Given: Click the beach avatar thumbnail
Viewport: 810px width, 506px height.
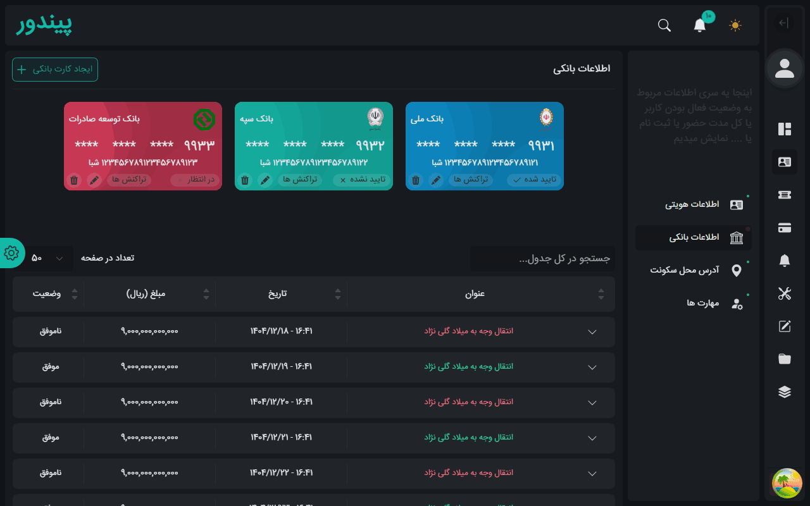Looking at the screenshot, I should click(787, 483).
